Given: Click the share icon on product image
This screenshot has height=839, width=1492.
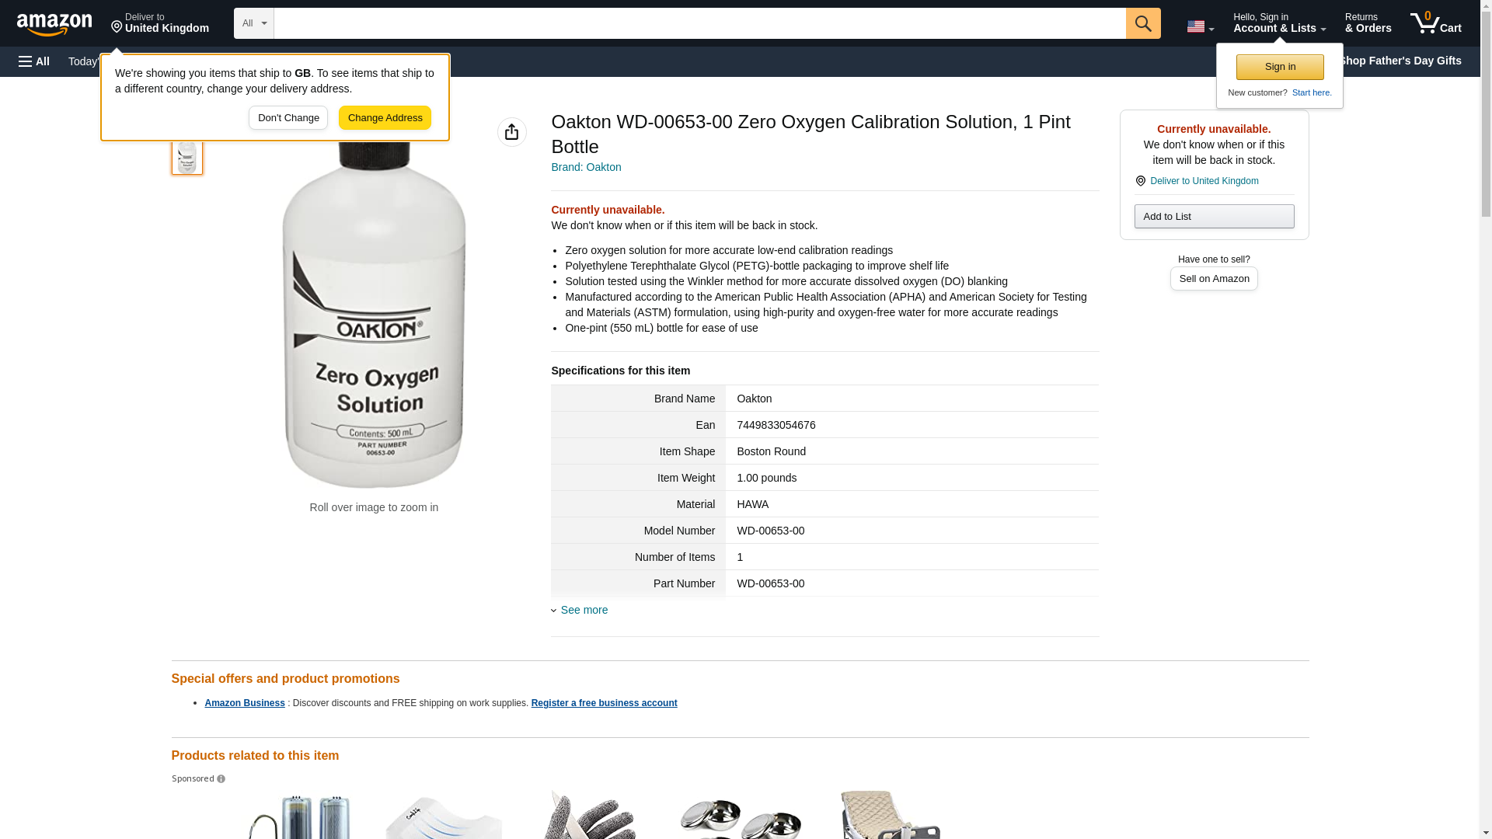Looking at the screenshot, I should [511, 132].
